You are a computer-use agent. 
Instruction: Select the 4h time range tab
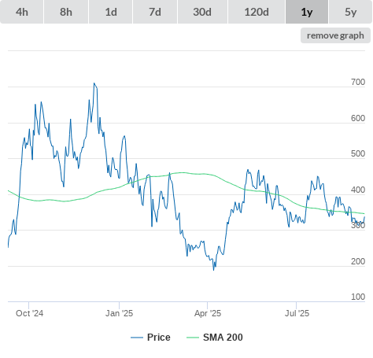[x=22, y=12]
